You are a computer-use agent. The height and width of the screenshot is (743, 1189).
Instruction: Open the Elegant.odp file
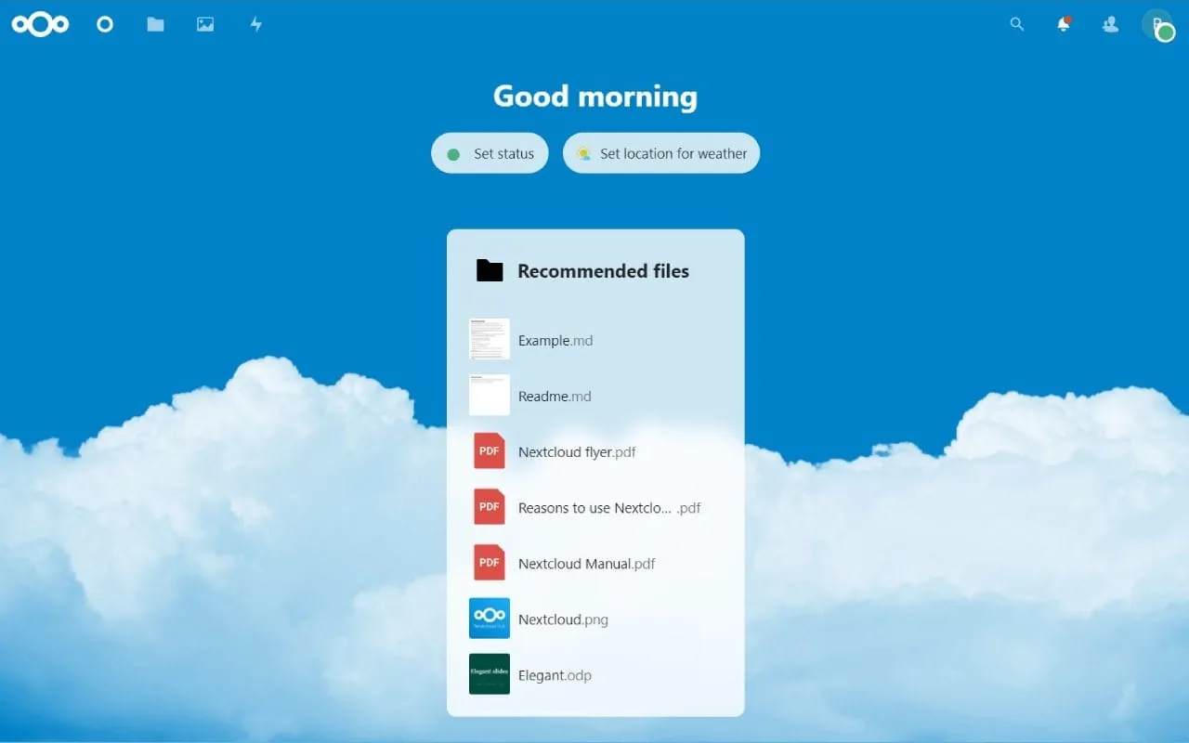(x=595, y=674)
